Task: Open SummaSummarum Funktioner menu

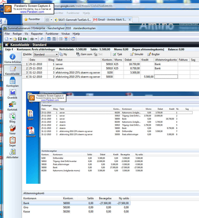Action: tap(52, 34)
